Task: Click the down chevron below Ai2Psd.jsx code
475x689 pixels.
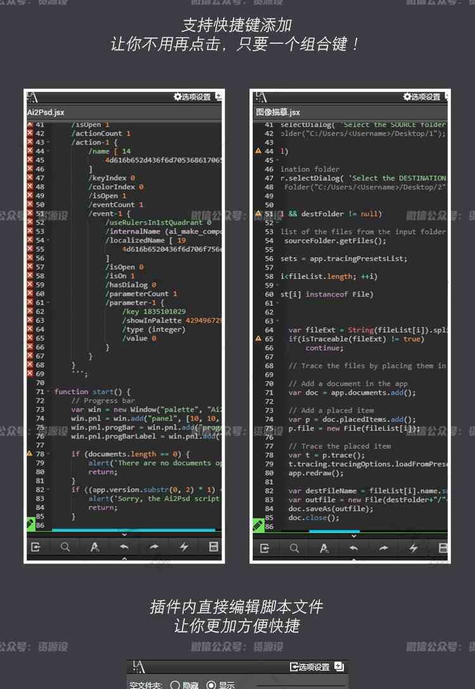Action: click(124, 535)
